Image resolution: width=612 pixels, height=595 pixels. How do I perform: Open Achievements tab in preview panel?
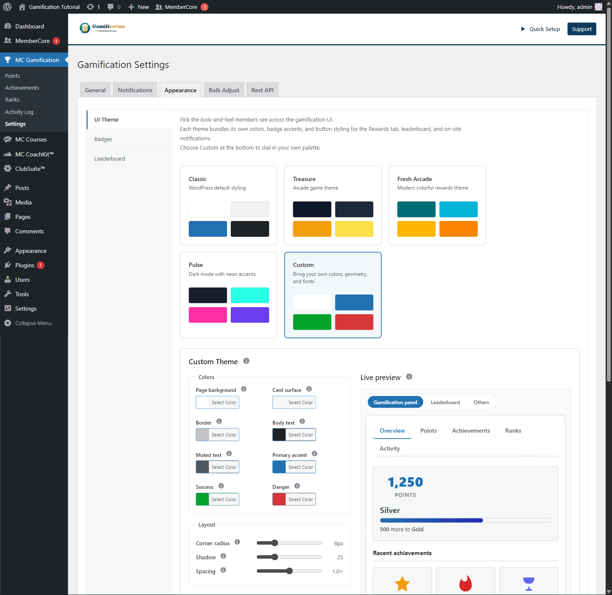tap(471, 431)
